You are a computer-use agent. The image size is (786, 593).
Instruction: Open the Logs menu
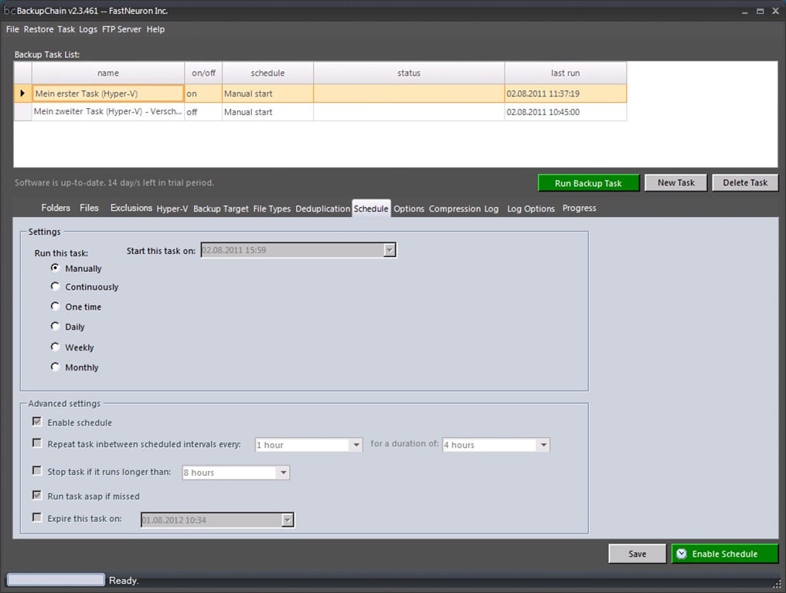click(88, 29)
